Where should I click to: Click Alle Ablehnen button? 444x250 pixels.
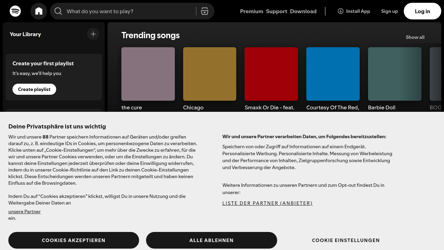point(212,240)
